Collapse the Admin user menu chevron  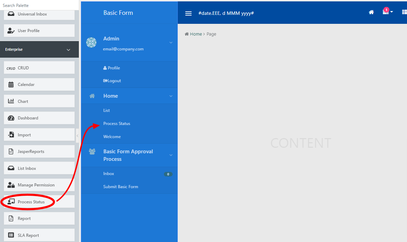[x=171, y=42]
